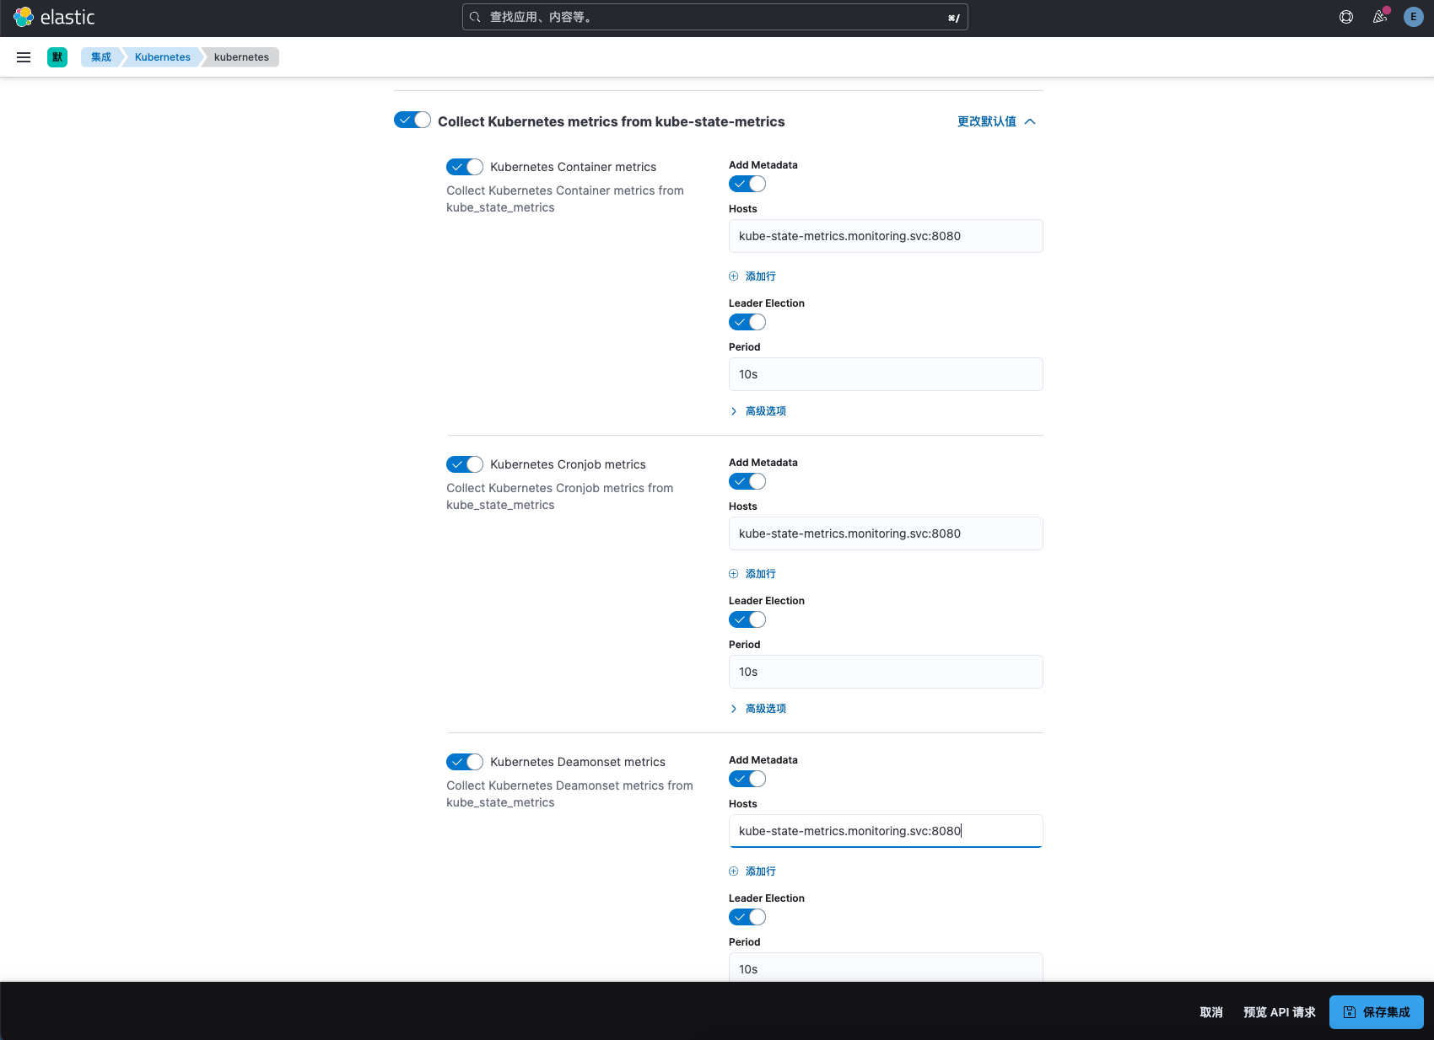Toggle Deamonset metrics Add Metadata switch
Image resolution: width=1434 pixels, height=1040 pixels.
(x=747, y=779)
